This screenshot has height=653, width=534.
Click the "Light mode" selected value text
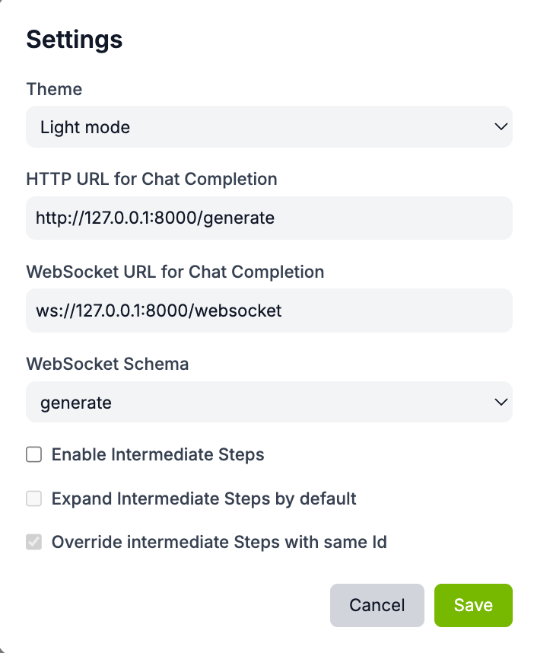click(x=85, y=127)
